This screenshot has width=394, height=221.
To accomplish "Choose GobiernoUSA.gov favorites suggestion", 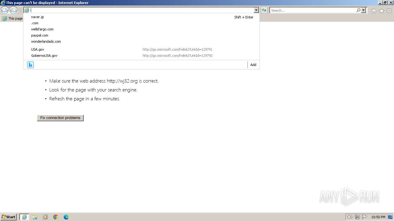I will [x=142, y=56].
